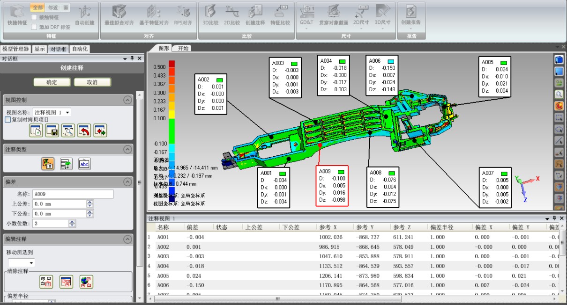Click the red 0.500 block on color scale
Viewport: 567px width, 305px height.
172,64
